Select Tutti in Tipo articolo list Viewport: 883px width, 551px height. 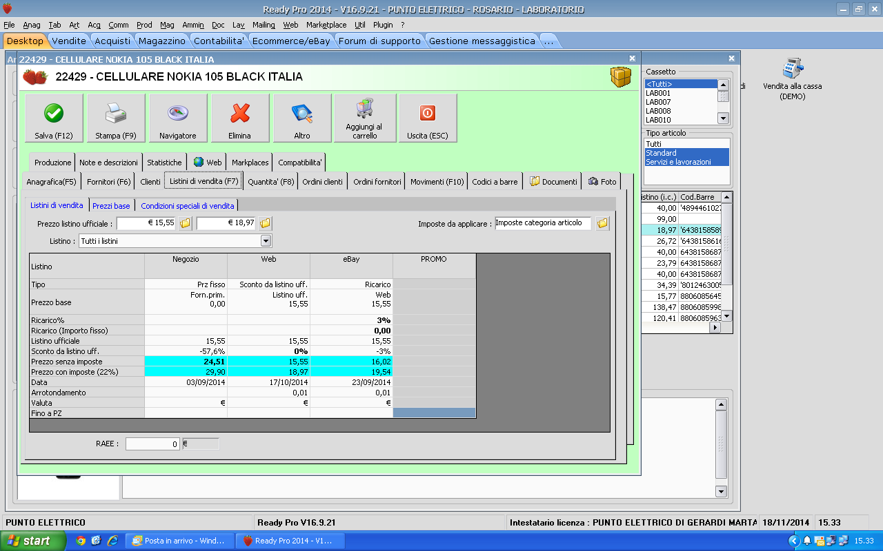tap(686, 144)
